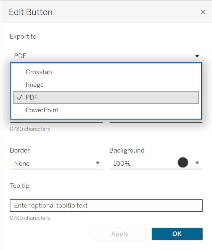Close the Edit Button dialog

coord(203,12)
